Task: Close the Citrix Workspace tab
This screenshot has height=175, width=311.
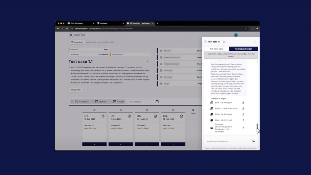Action: tap(94, 23)
